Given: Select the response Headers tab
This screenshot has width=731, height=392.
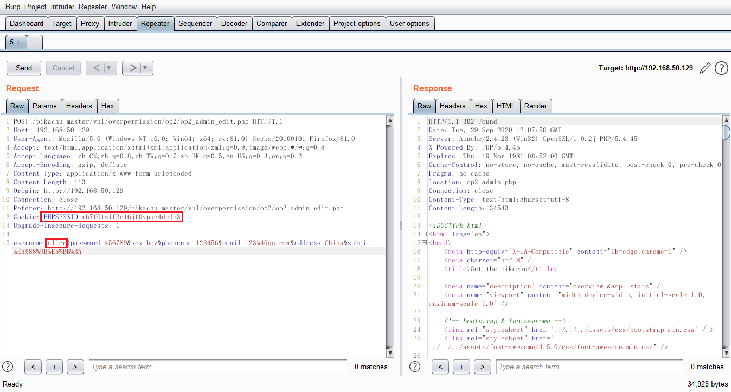Looking at the screenshot, I should click(452, 106).
